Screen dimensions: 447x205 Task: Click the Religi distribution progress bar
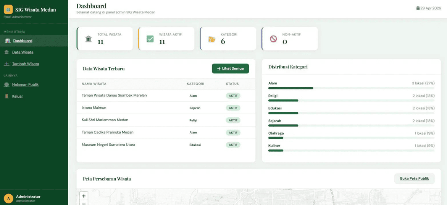coord(351,101)
